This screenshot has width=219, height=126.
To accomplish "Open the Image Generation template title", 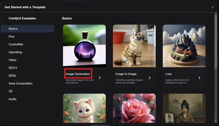I will 78,74.
